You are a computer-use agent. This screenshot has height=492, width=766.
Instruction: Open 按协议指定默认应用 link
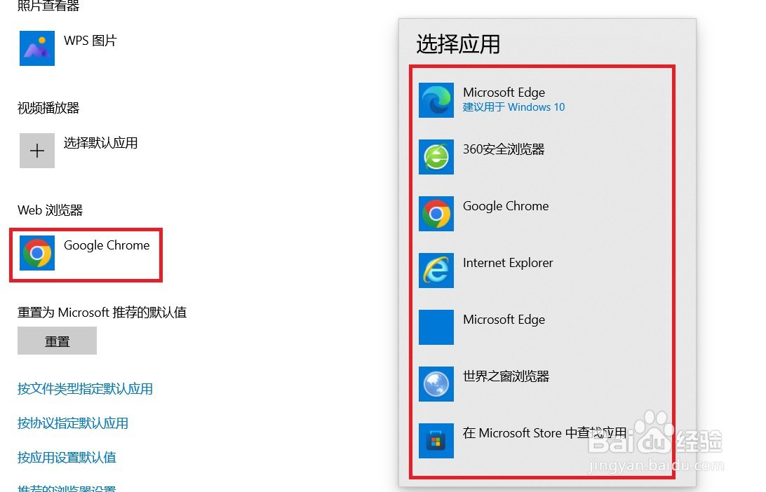[73, 423]
